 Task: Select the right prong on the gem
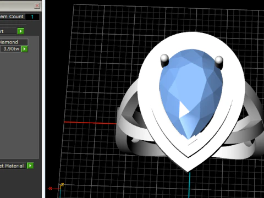point(219,63)
